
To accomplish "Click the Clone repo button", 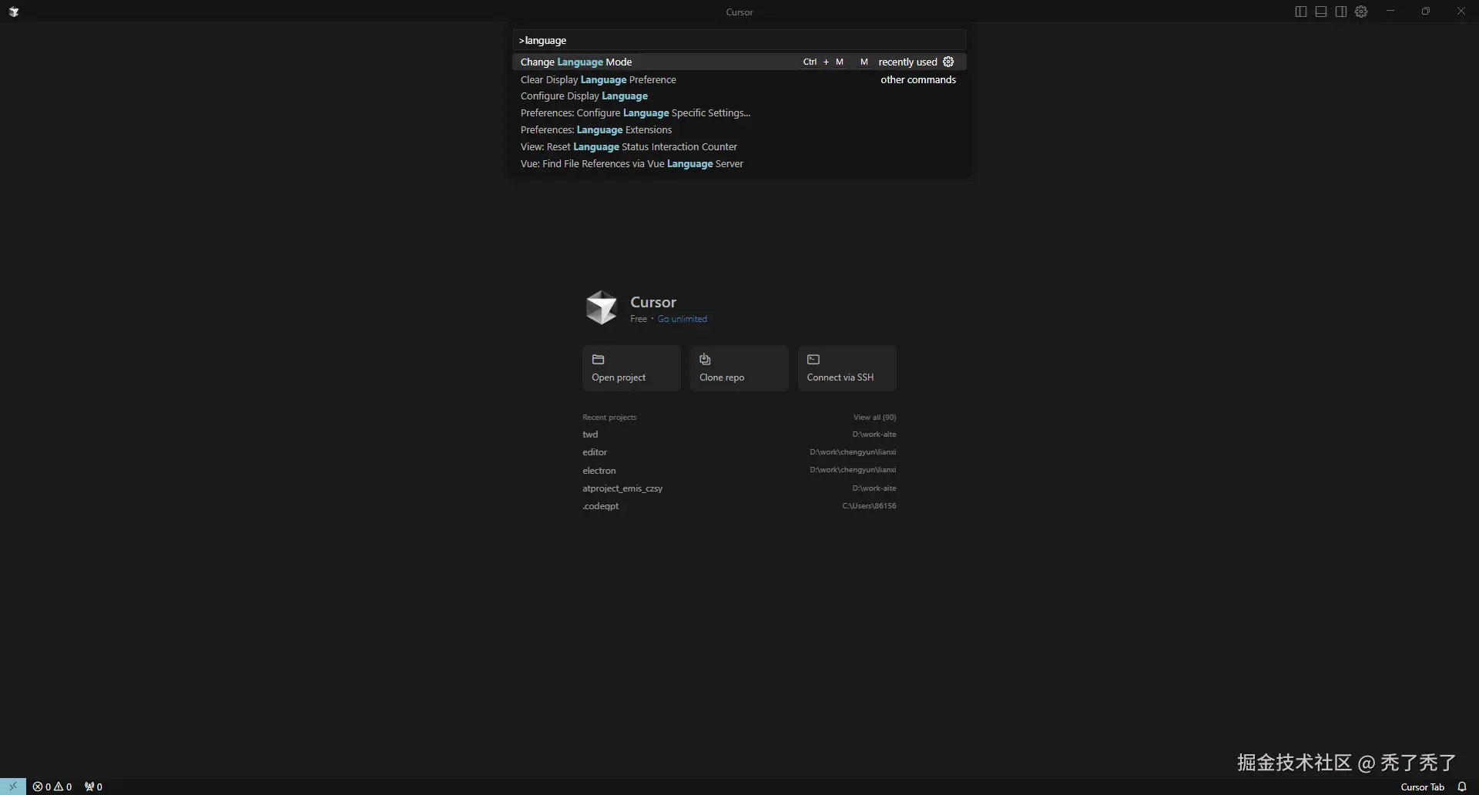I will 739,368.
